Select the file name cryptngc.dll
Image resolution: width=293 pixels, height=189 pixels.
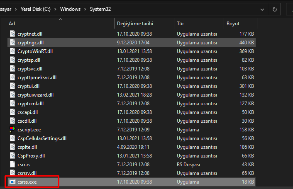coord(30,43)
